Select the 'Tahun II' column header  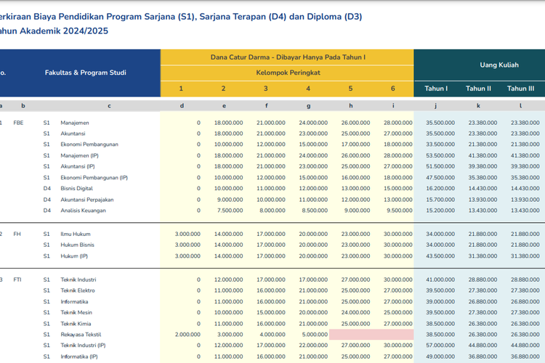478,89
